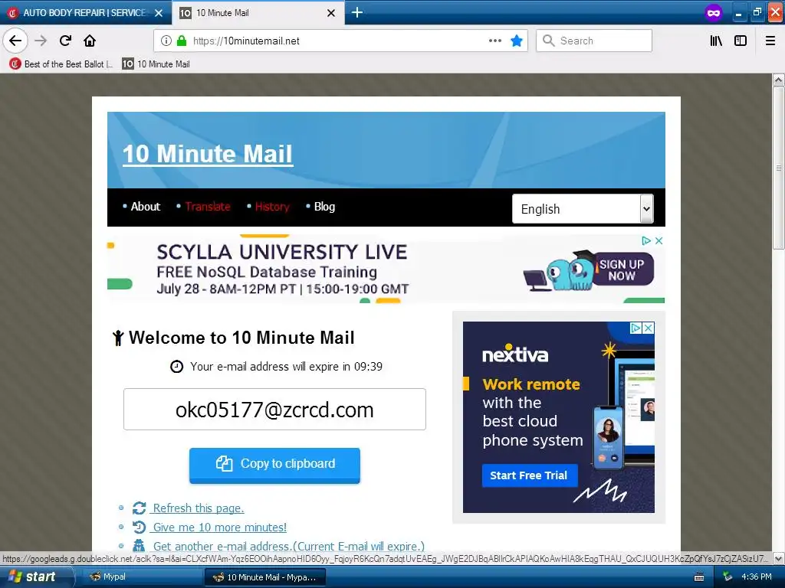This screenshot has height=588, width=785.
Task: Open the hamburger application menu
Action: click(770, 41)
